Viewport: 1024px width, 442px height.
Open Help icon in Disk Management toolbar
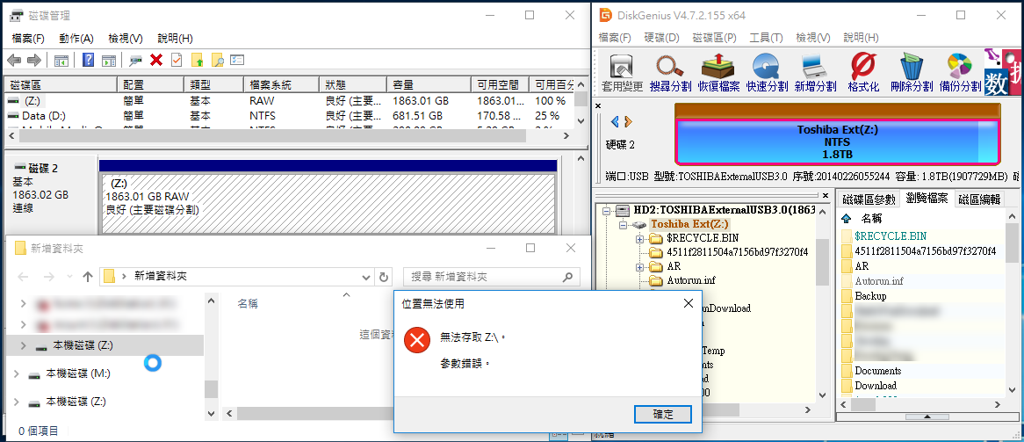(x=89, y=60)
